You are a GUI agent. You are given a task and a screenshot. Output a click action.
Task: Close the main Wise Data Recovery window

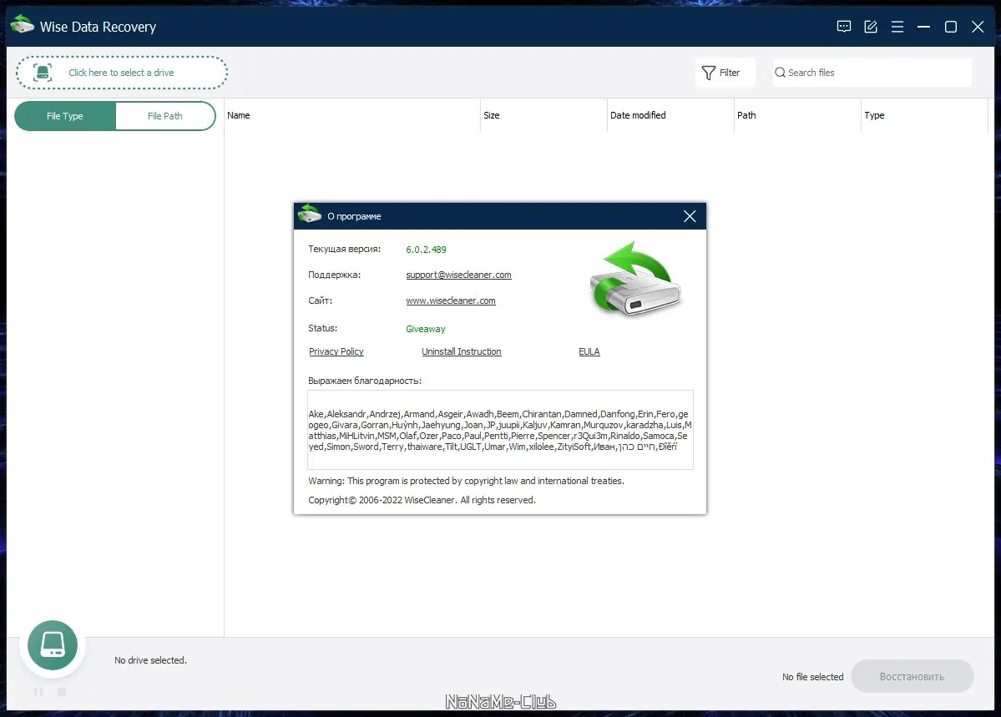pyautogui.click(x=978, y=26)
